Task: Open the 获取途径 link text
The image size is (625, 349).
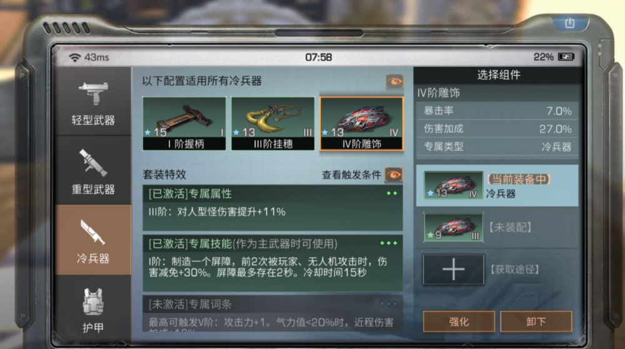Action: point(514,270)
